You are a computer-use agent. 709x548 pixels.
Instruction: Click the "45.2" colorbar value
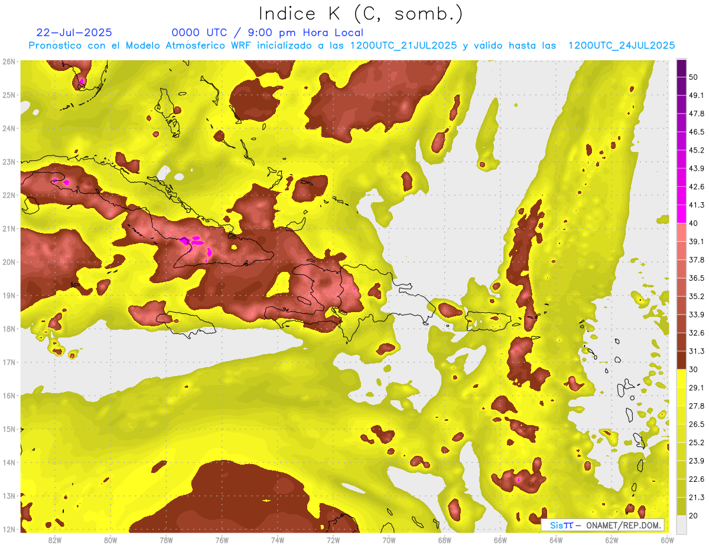point(697,151)
